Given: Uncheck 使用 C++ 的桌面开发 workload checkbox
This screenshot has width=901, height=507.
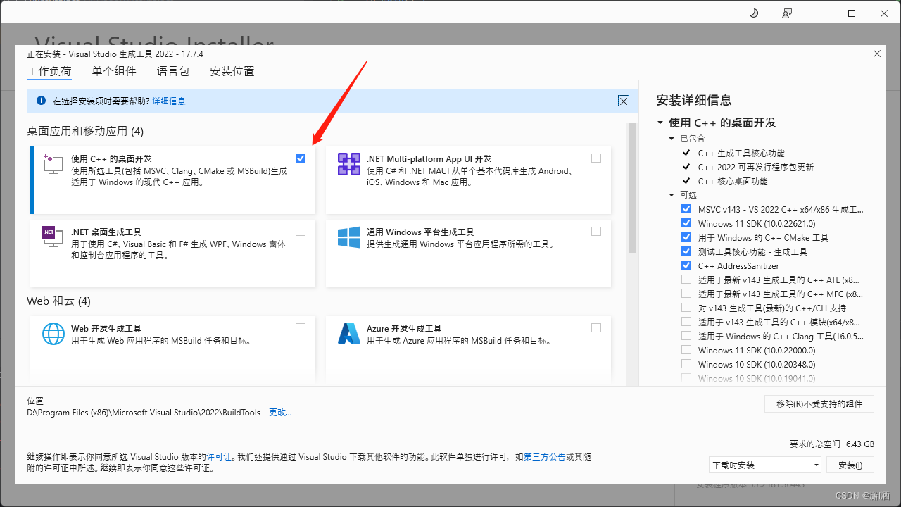Looking at the screenshot, I should tap(301, 158).
